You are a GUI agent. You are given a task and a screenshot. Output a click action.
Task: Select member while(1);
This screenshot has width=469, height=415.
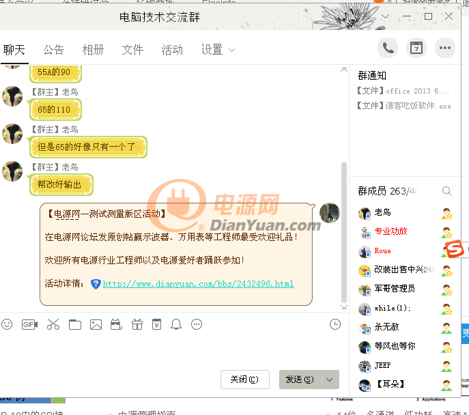[405, 309]
